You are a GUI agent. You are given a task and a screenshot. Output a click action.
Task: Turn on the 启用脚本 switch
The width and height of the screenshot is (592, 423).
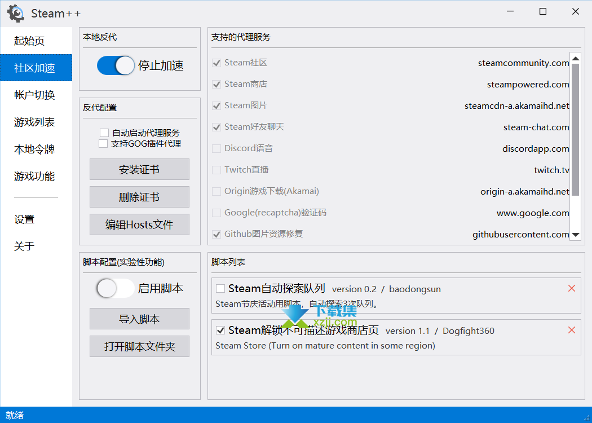(115, 289)
